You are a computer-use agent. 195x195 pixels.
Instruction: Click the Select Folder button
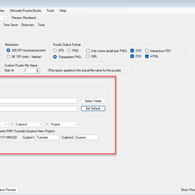(x=93, y=101)
